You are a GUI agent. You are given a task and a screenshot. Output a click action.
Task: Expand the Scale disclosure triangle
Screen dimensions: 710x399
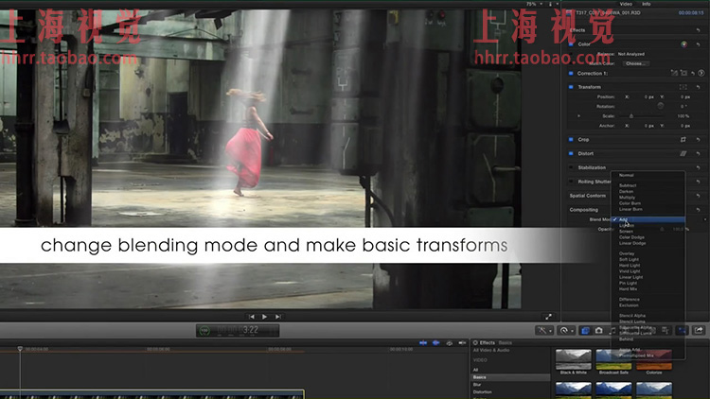click(x=580, y=115)
